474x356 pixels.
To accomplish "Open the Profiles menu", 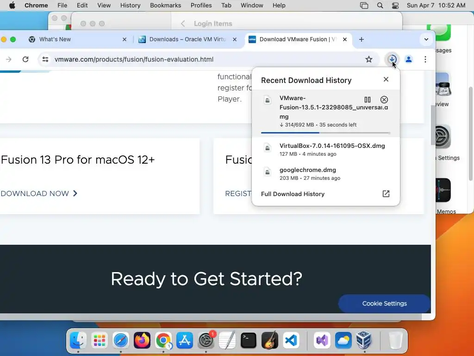I will tap(201, 6).
